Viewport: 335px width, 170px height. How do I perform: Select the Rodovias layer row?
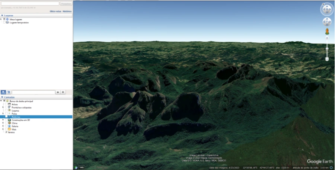point(36,117)
